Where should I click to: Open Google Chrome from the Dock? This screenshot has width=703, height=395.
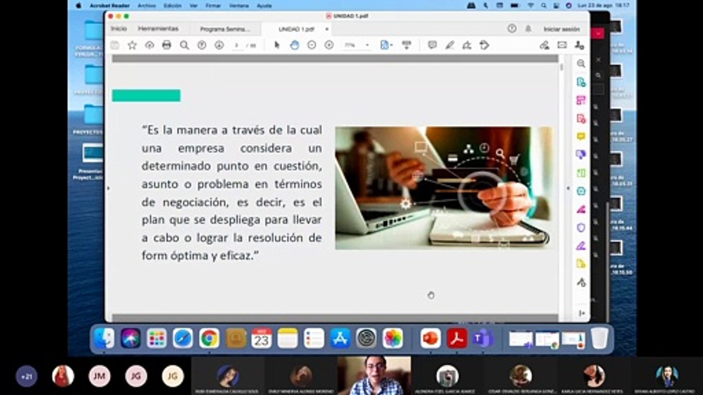[x=209, y=338]
